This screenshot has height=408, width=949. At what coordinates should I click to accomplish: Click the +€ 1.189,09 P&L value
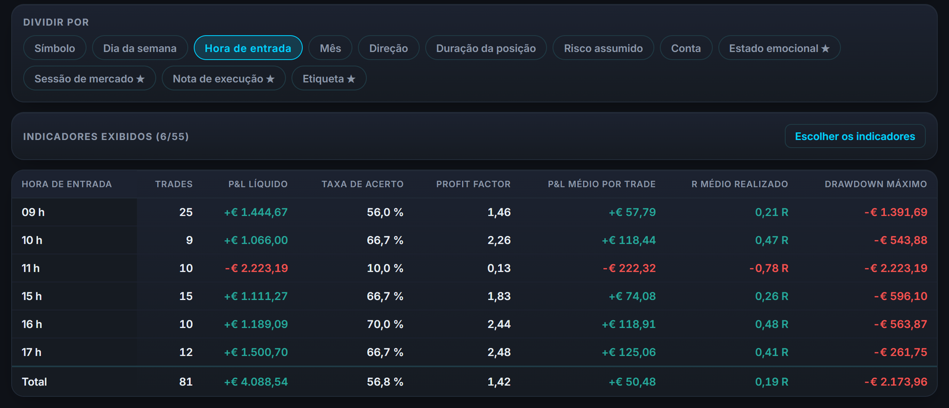tap(256, 324)
